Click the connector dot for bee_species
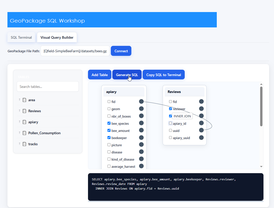 pyautogui.click(x=141, y=123)
